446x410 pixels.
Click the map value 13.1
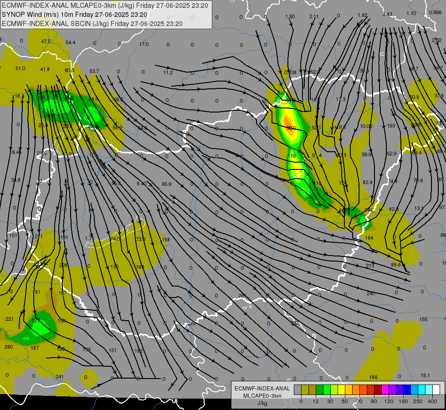pyautogui.click(x=419, y=208)
